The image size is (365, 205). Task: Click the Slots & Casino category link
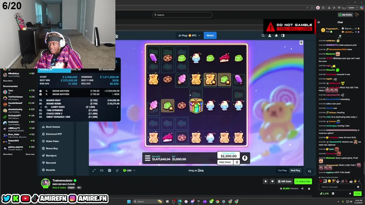coord(59,188)
